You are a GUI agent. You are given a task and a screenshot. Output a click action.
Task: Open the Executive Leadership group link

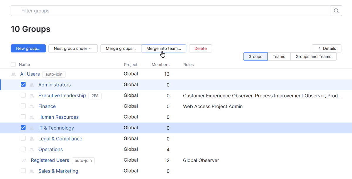(62, 96)
